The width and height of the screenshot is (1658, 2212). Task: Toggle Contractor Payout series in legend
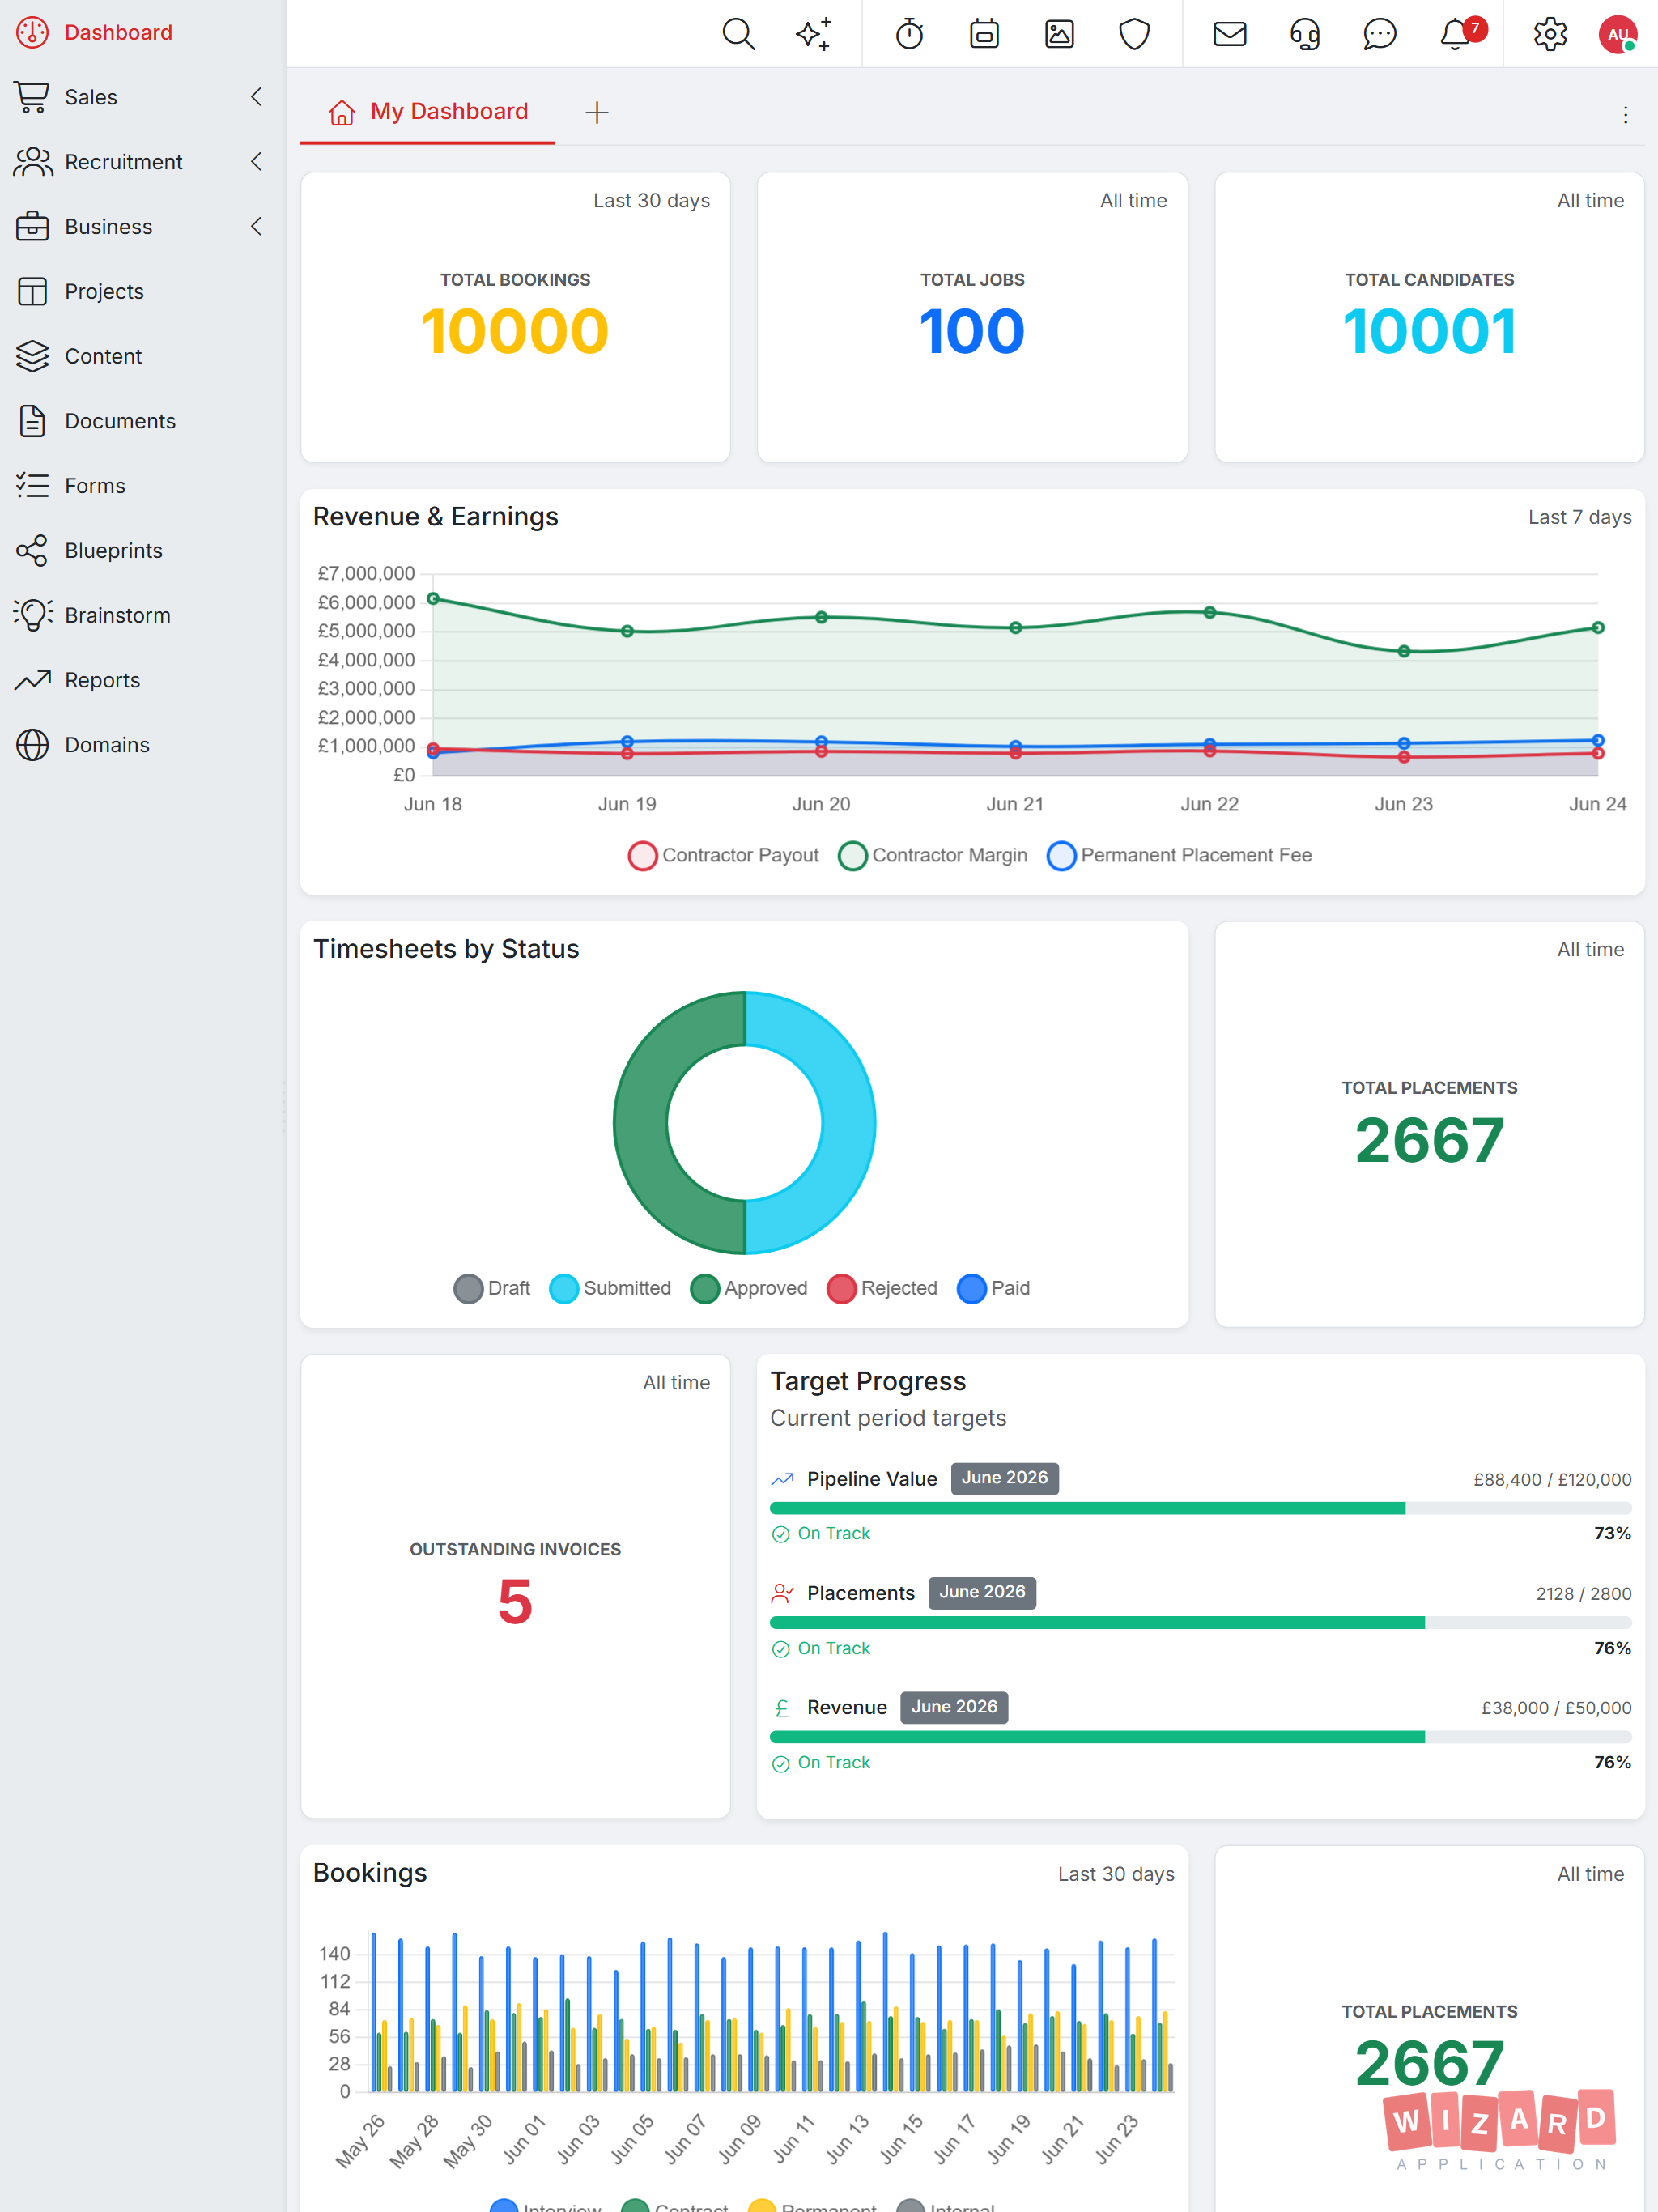[x=723, y=855]
